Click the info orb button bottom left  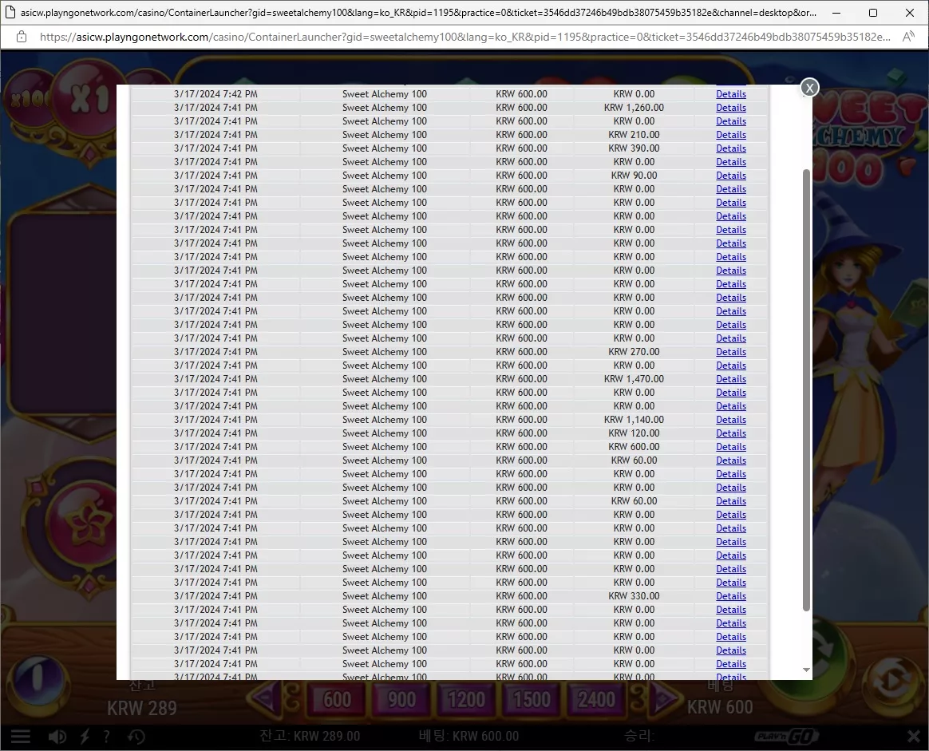(37, 677)
